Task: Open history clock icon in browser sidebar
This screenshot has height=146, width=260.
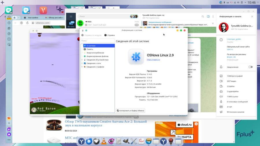Action: point(9,23)
